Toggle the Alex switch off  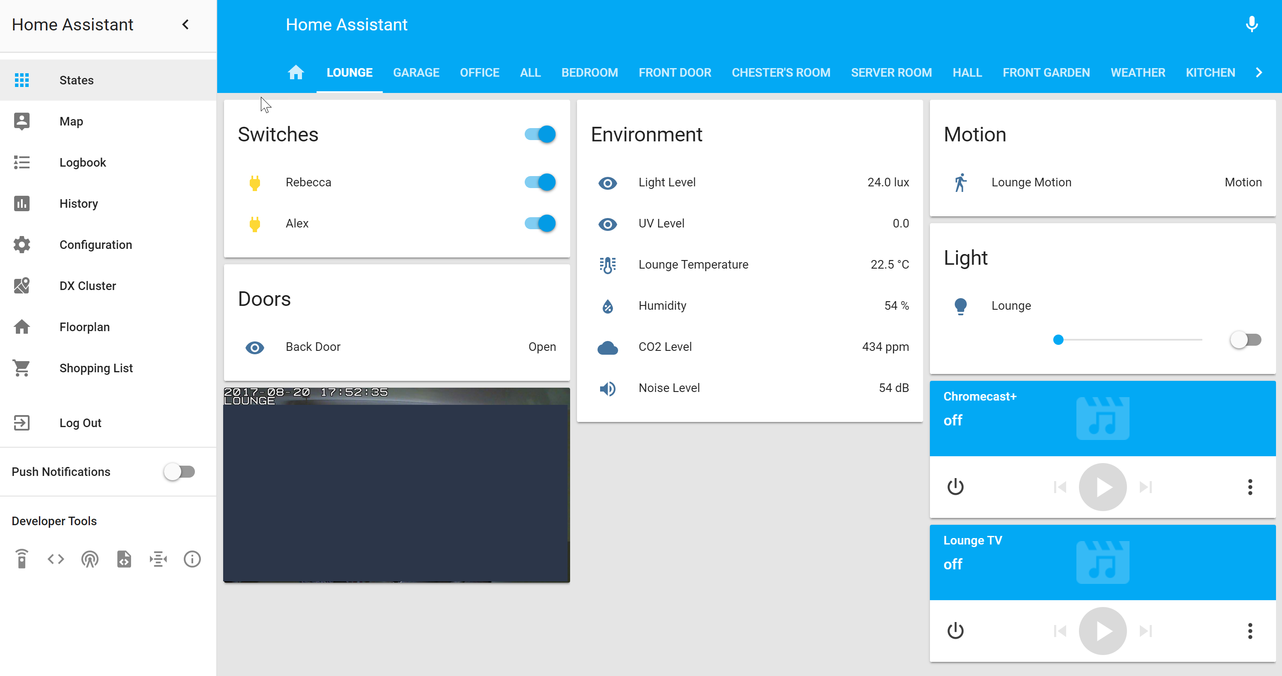click(x=540, y=224)
